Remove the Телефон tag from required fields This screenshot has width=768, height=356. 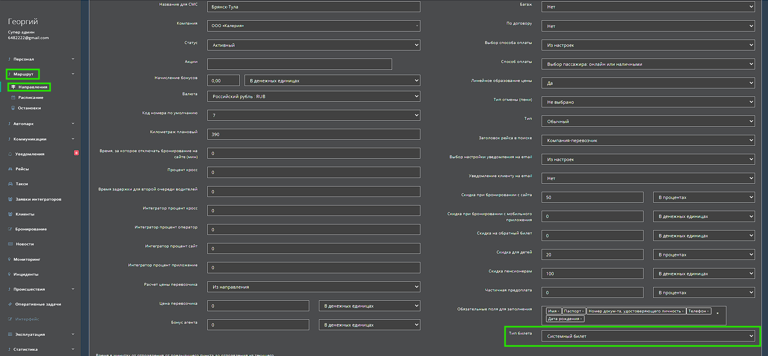click(x=708, y=312)
